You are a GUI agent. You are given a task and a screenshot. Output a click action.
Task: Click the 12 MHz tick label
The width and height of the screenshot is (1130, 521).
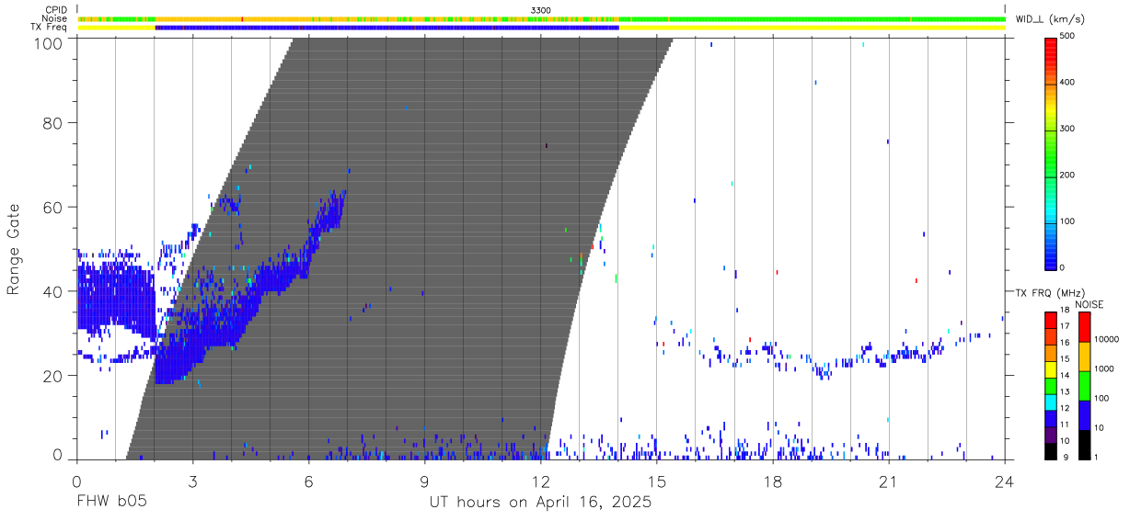click(1065, 408)
